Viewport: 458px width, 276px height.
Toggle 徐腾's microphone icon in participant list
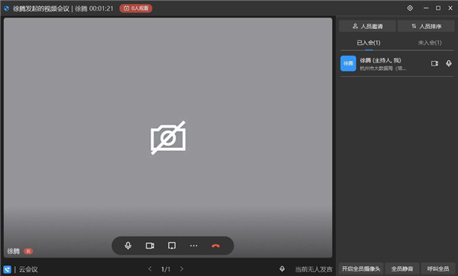point(449,63)
